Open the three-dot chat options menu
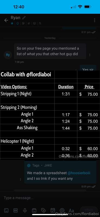100x217 pixels. click(95, 20)
